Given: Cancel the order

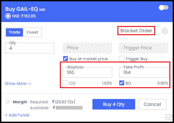Looking at the screenshot, I should point(152,104).
